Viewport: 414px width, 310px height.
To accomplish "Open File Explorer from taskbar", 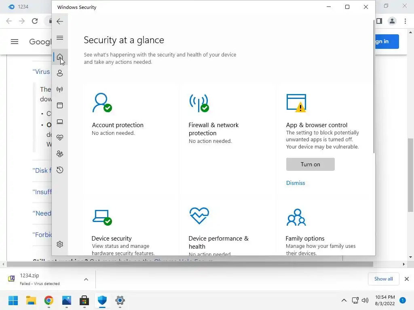I will pos(31,300).
